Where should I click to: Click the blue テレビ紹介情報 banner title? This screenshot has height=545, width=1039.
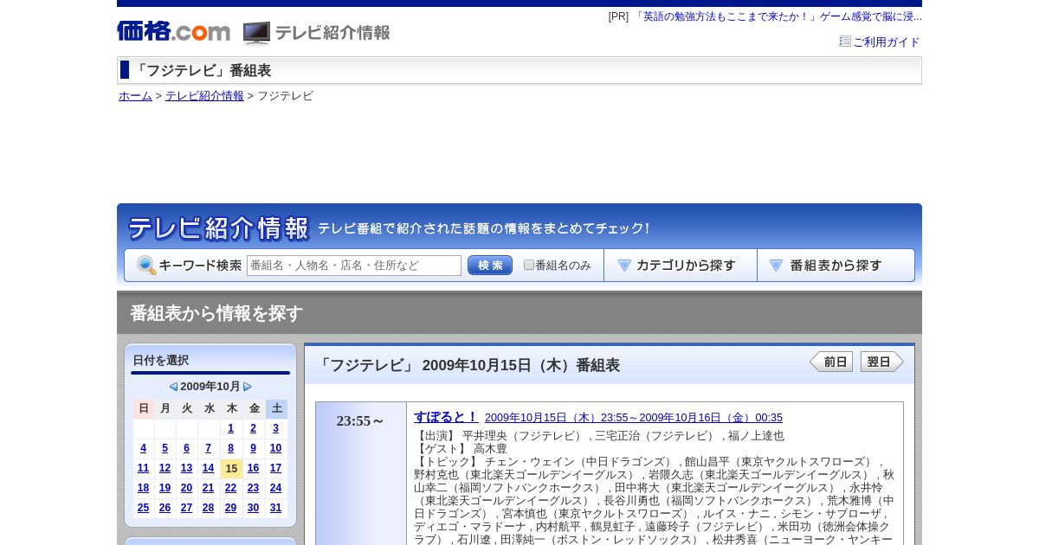click(218, 228)
